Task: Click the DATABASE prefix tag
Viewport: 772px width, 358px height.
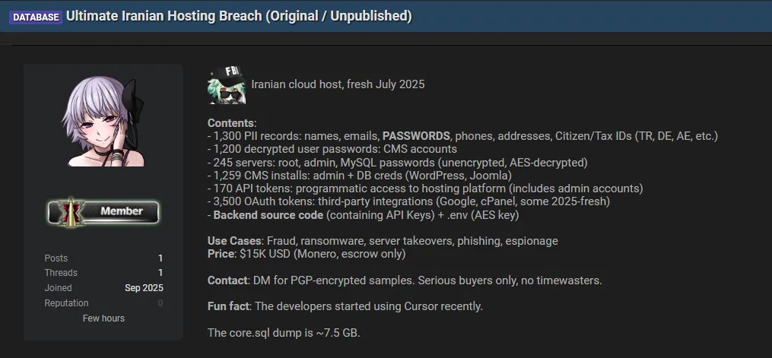Action: point(35,17)
